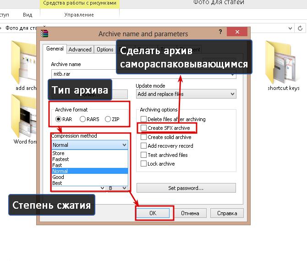The width and height of the screenshot is (307, 261).
Task: Open the Управление ribbon tab
Action: click(x=79, y=15)
